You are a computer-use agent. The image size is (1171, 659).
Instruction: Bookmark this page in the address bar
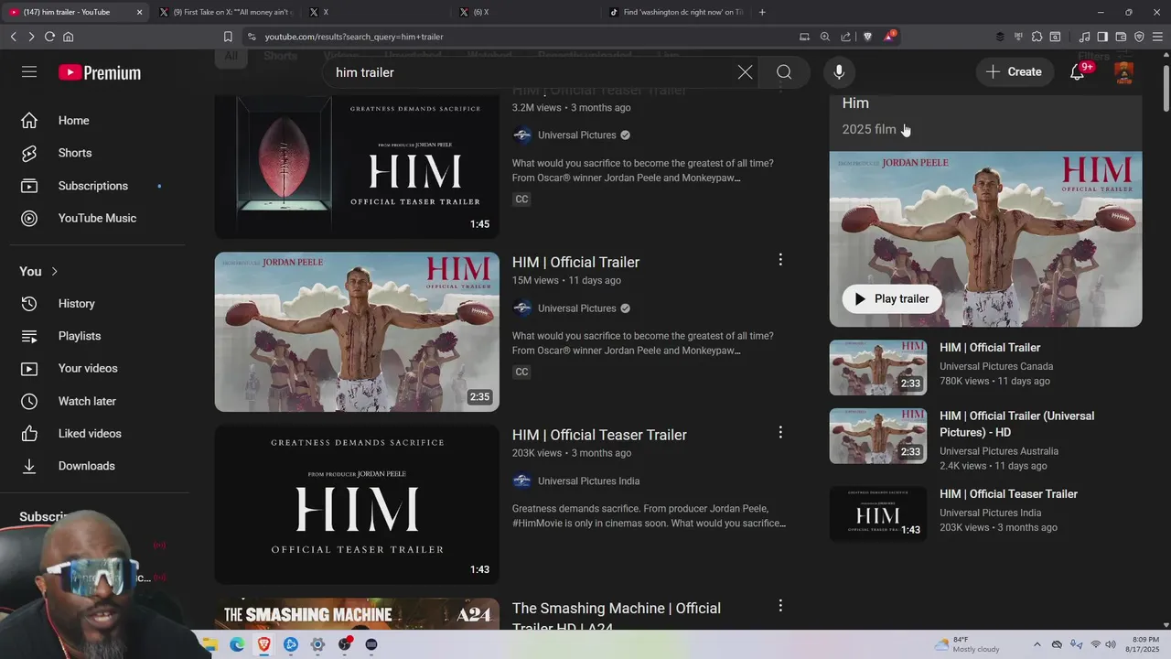click(228, 37)
